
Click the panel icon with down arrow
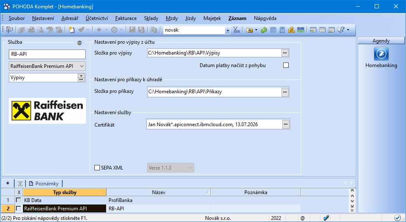[x=313, y=30]
